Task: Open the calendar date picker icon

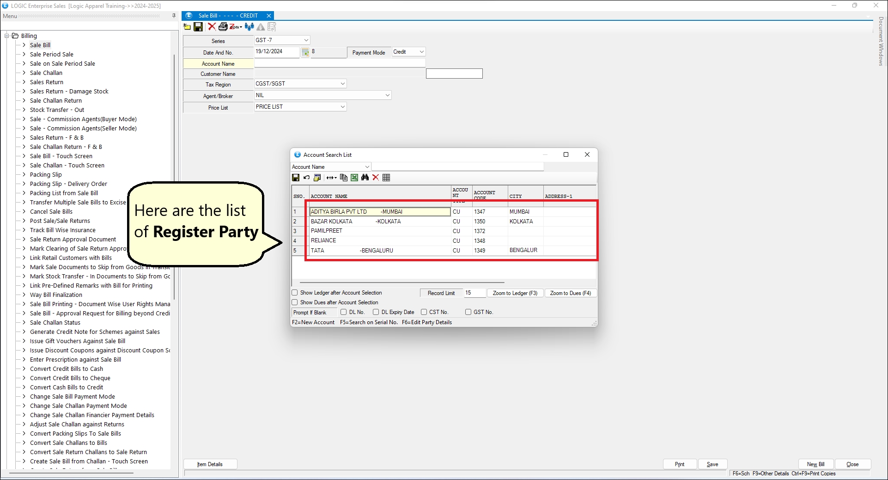Action: pos(305,52)
